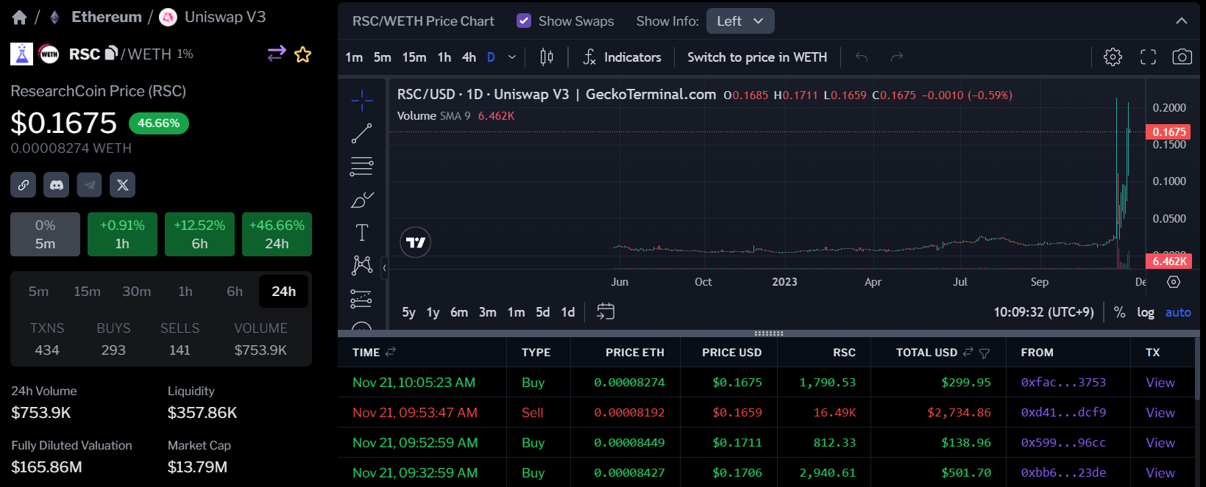Toggle percentage scale mode
1206x487 pixels.
point(1119,312)
